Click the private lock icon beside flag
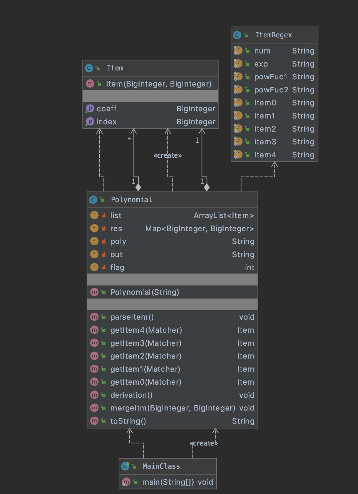 [x=104, y=267]
